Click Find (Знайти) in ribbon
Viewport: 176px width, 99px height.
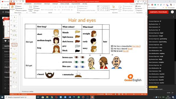click(x=138, y=6)
